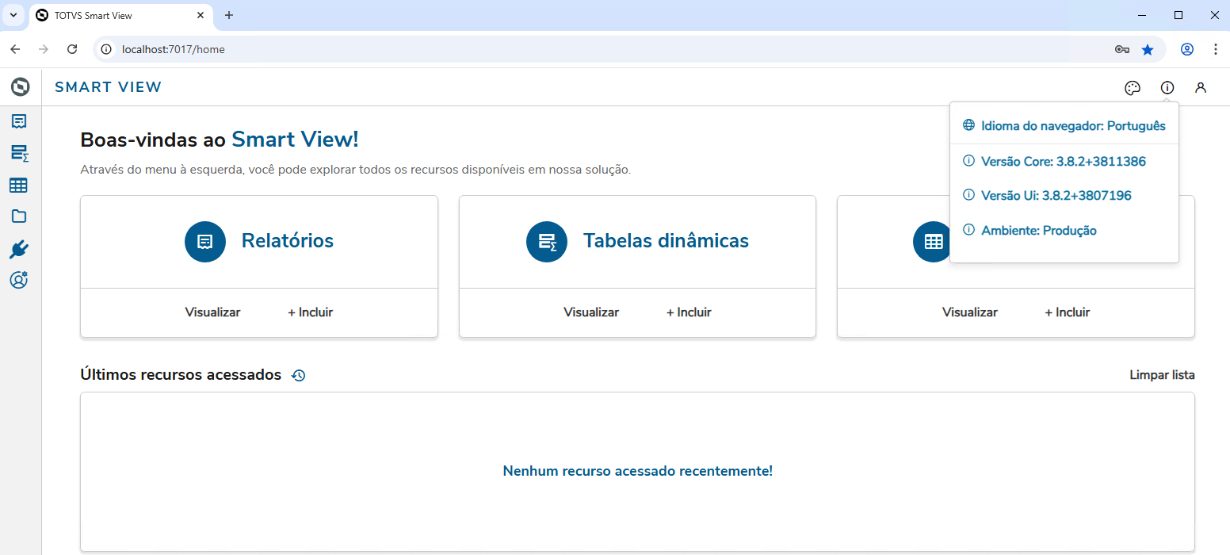
Task: Click the info icon beside Versão Ui
Action: coord(968,195)
